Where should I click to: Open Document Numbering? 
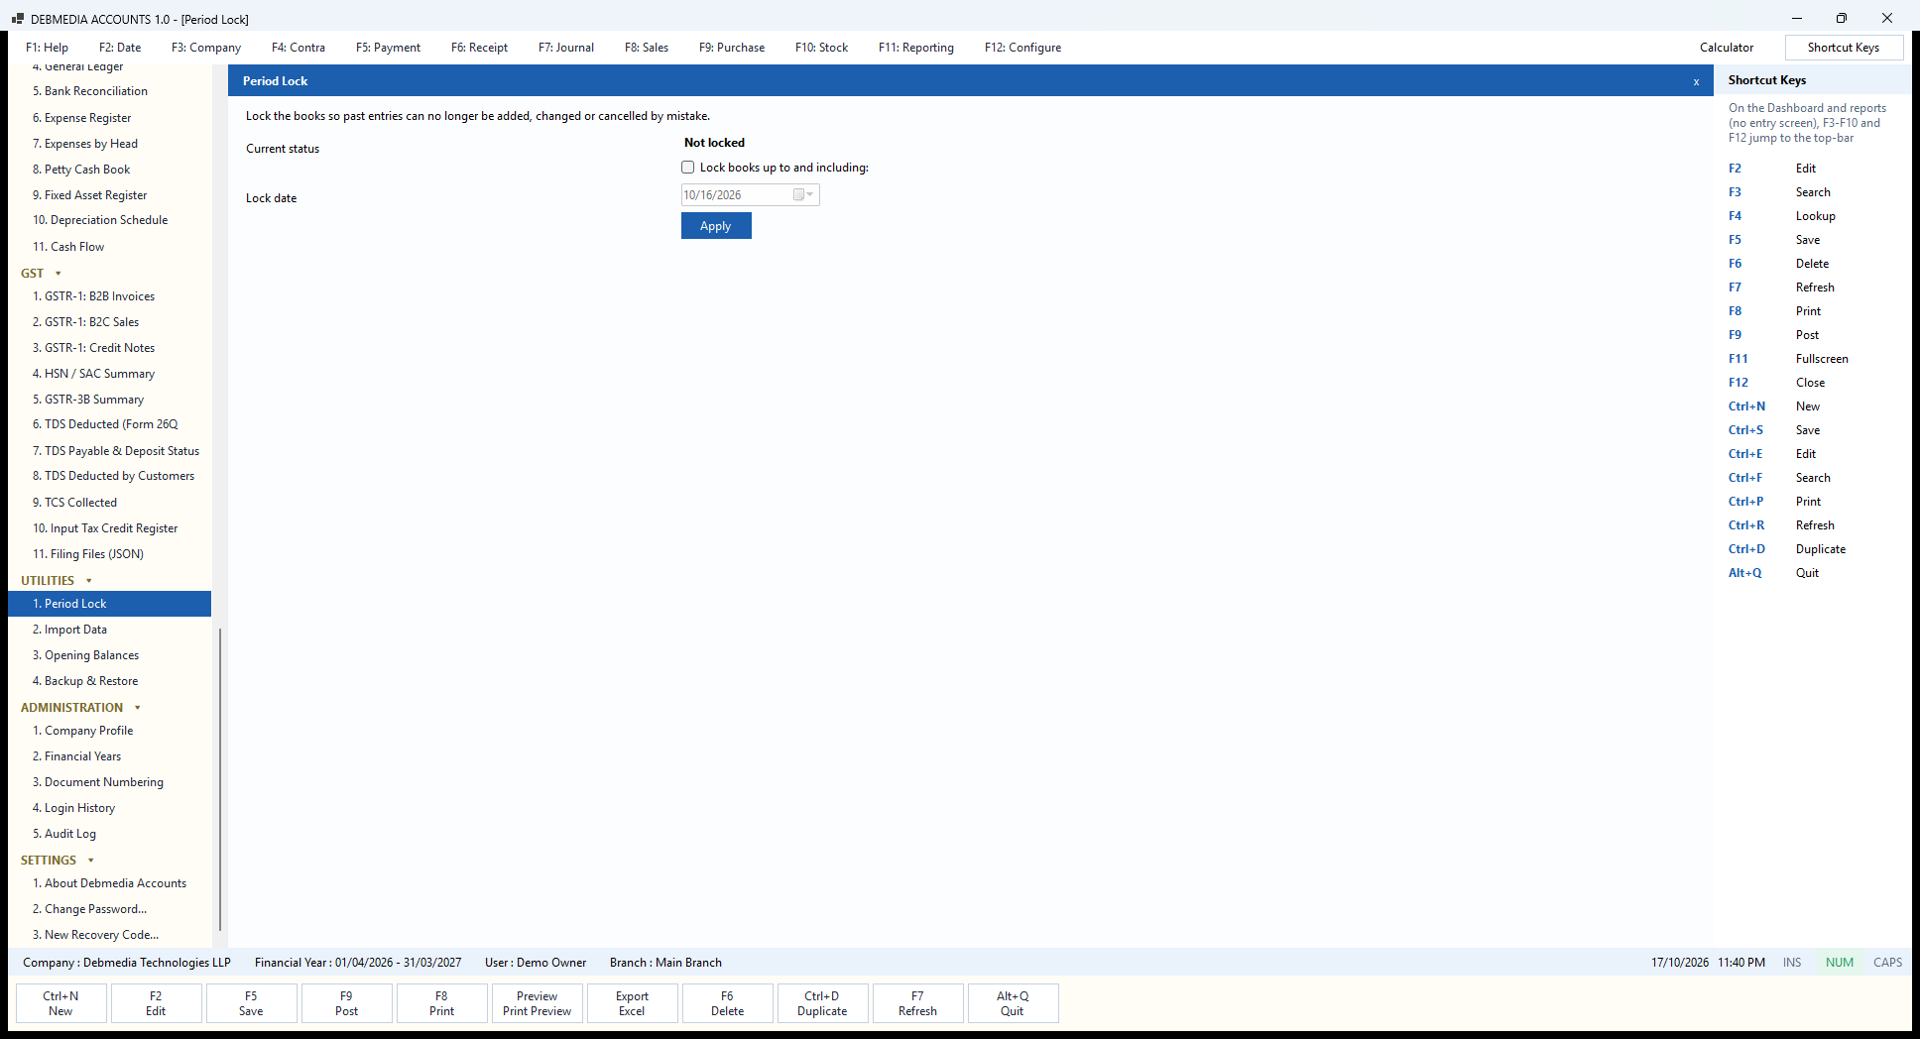pos(109,782)
